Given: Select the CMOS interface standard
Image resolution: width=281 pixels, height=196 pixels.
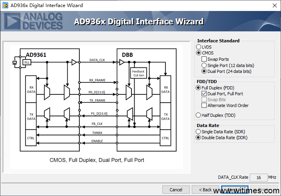Looking at the screenshot, I should (x=199, y=53).
